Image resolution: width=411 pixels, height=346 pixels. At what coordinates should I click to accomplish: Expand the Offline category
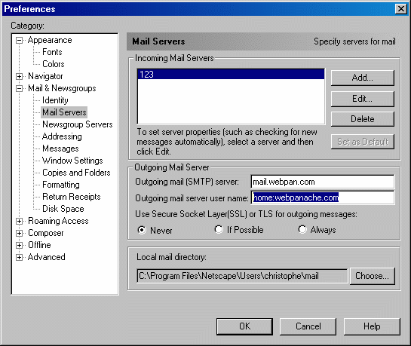pyautogui.click(x=19, y=245)
